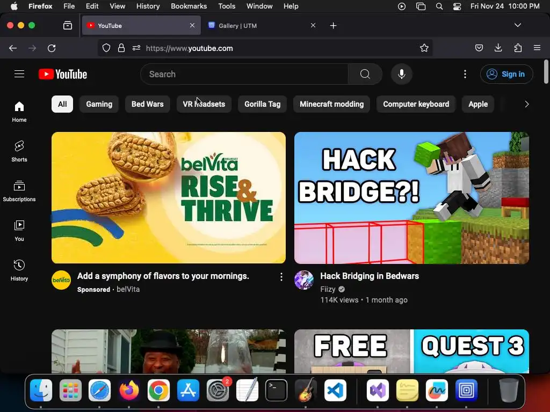Screen dimensions: 550x412
Task: Open a new tab with plus
Action: [x=333, y=25]
